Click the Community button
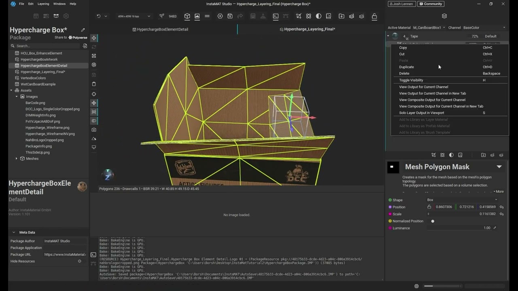 pos(431,4)
